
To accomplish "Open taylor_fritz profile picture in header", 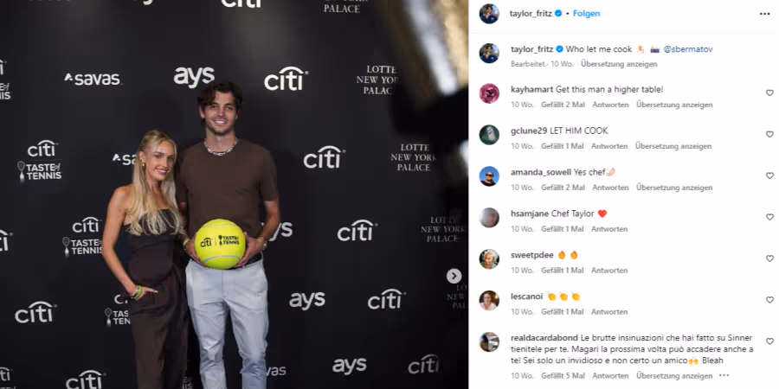I will pos(489,14).
